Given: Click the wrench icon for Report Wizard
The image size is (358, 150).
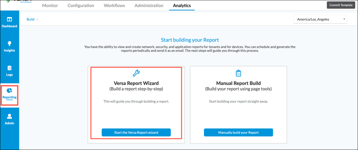Looking at the screenshot, I should click(136, 73).
